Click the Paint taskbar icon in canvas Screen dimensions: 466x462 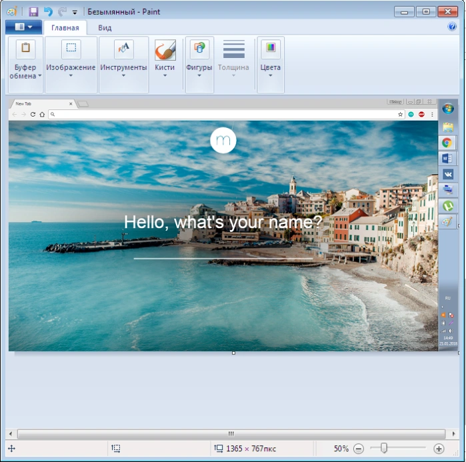click(448, 221)
